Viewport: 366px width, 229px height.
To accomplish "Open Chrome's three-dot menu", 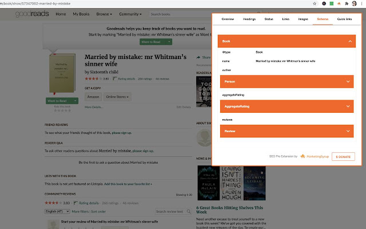I will [x=362, y=3].
